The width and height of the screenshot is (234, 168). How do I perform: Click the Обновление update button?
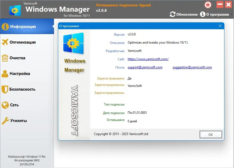[x=184, y=14]
